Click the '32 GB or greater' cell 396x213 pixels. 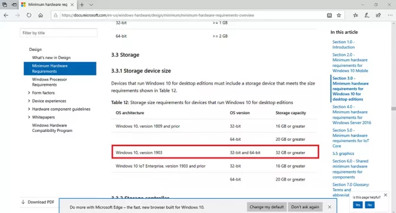coord(290,153)
